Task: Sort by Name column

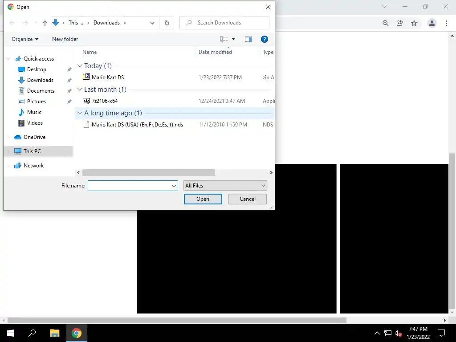Action: click(90, 52)
